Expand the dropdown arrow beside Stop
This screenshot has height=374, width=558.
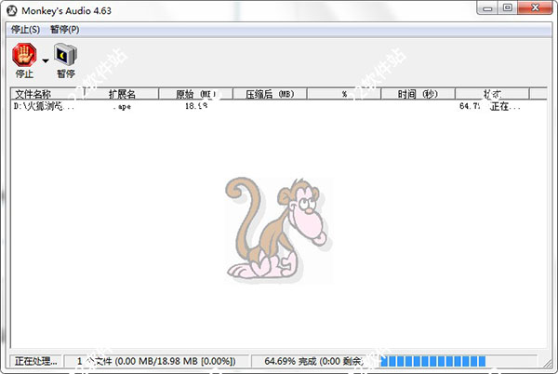point(45,60)
